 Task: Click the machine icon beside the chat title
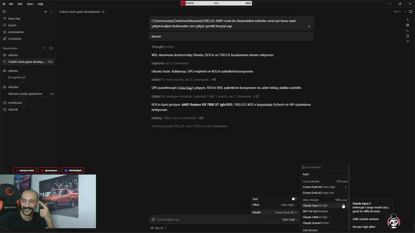click(103, 12)
